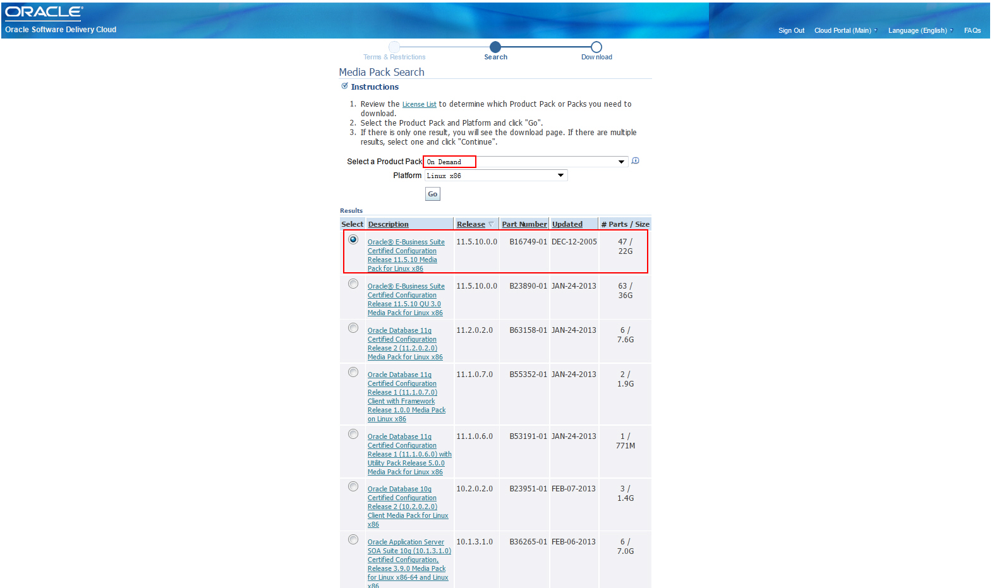Select radio for part number B23890-01

coord(353,284)
